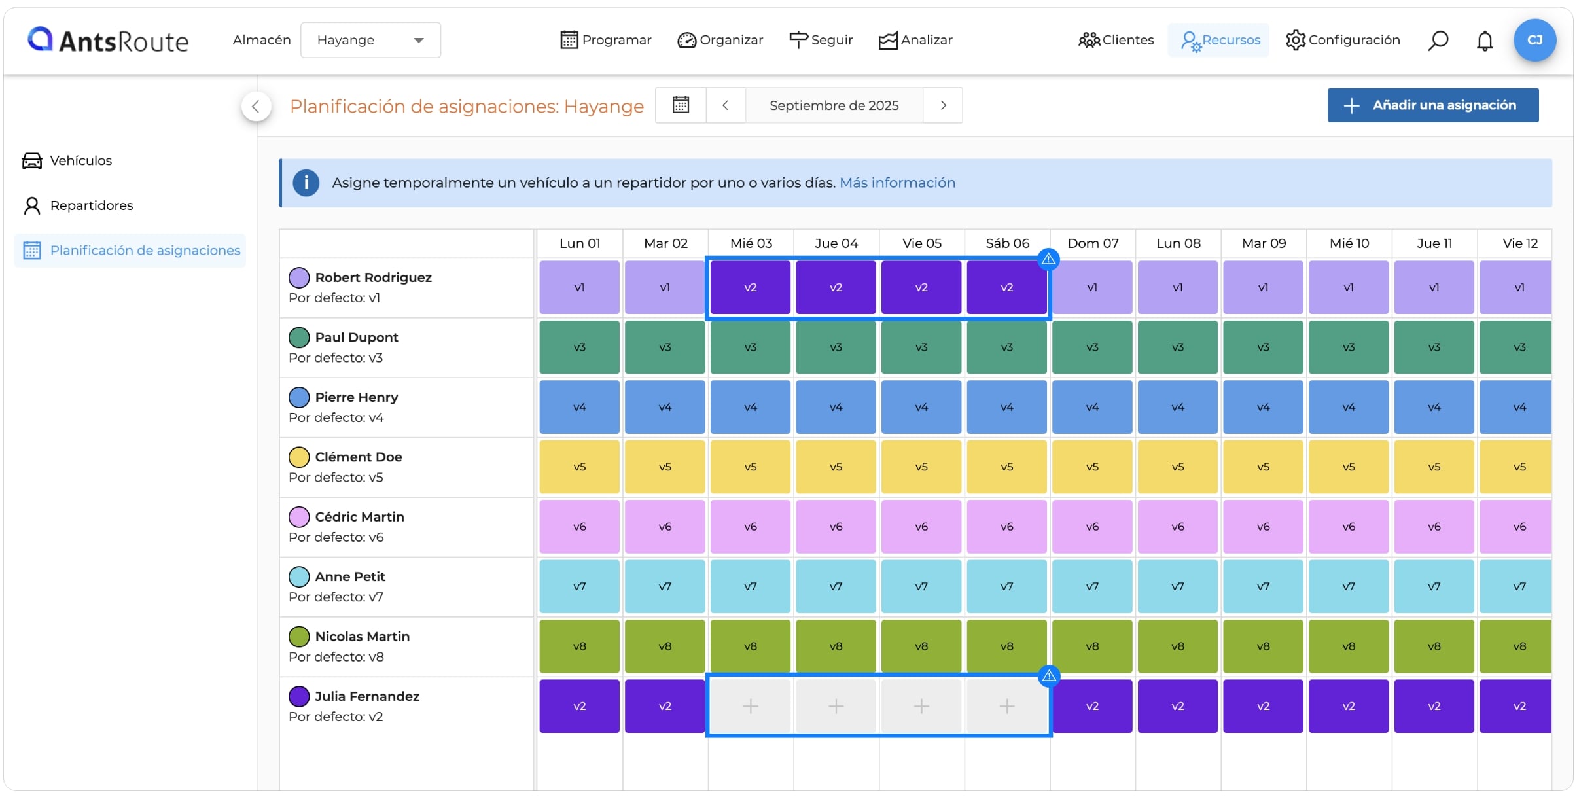Click the AntsRoute logo
1577x797 pixels.
click(x=109, y=41)
